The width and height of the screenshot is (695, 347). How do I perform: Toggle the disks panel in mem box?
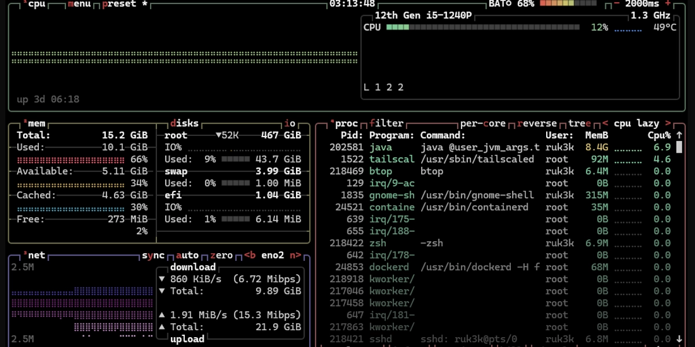tap(184, 123)
